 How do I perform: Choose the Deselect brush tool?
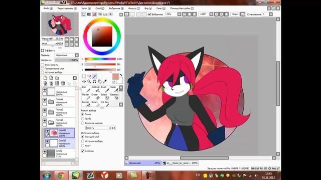tap(114, 96)
